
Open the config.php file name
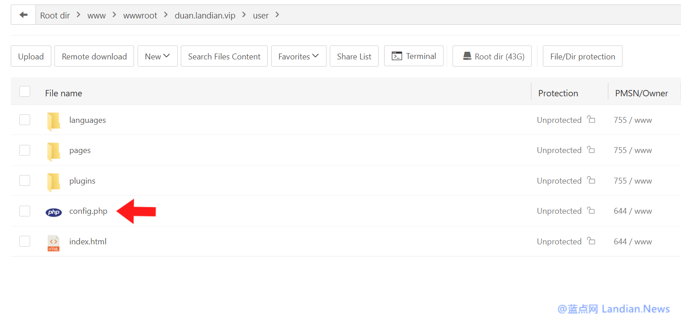88,211
